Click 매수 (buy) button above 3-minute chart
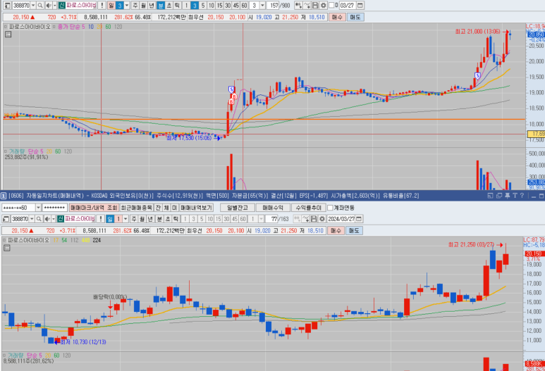This screenshot has width=545, height=371. (x=337, y=17)
